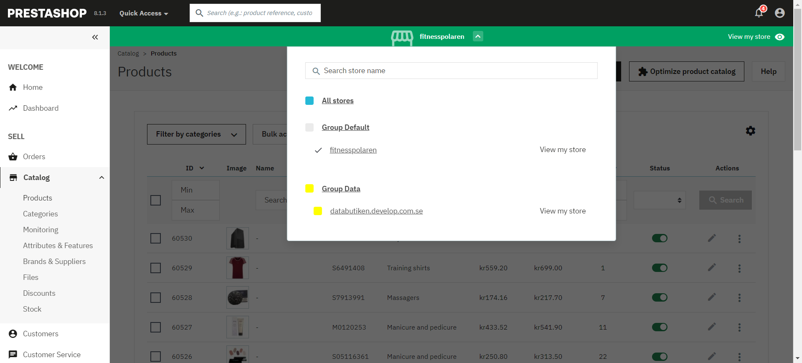This screenshot has width=802, height=363.
Task: Click the Customers person icon in sidebar
Action: (x=13, y=334)
